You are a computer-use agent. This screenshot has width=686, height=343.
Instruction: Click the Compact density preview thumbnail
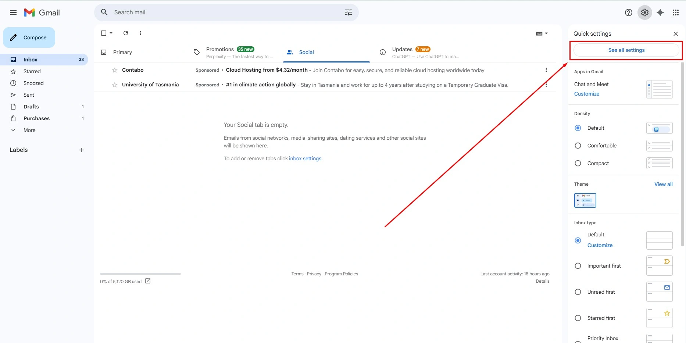click(660, 163)
